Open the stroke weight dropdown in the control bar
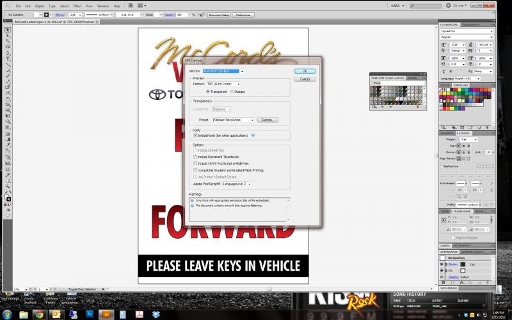The image size is (512, 320). coord(81,15)
